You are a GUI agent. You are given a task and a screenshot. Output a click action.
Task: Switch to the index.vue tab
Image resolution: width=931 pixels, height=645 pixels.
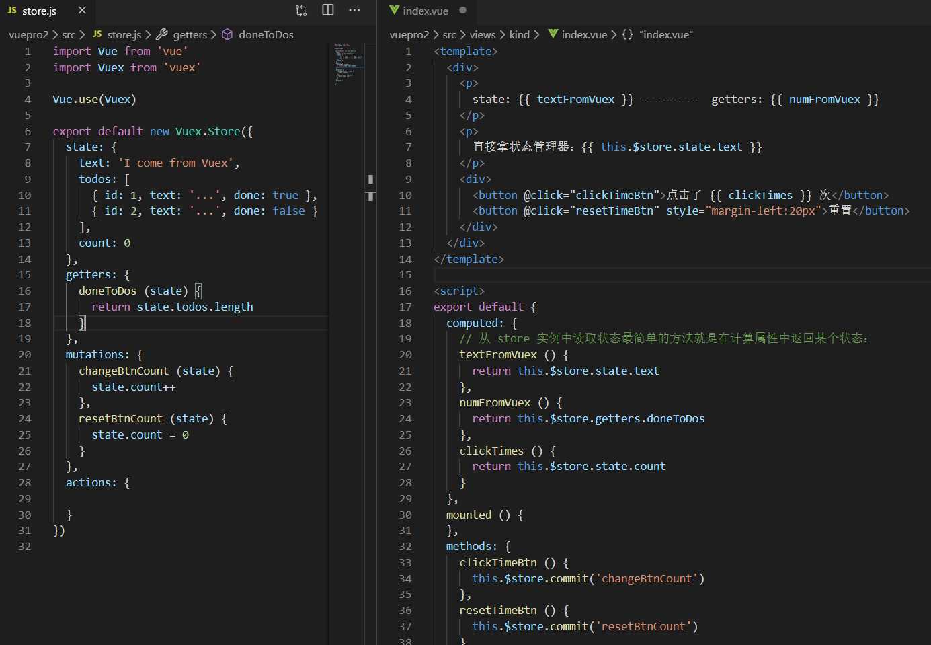pyautogui.click(x=428, y=11)
